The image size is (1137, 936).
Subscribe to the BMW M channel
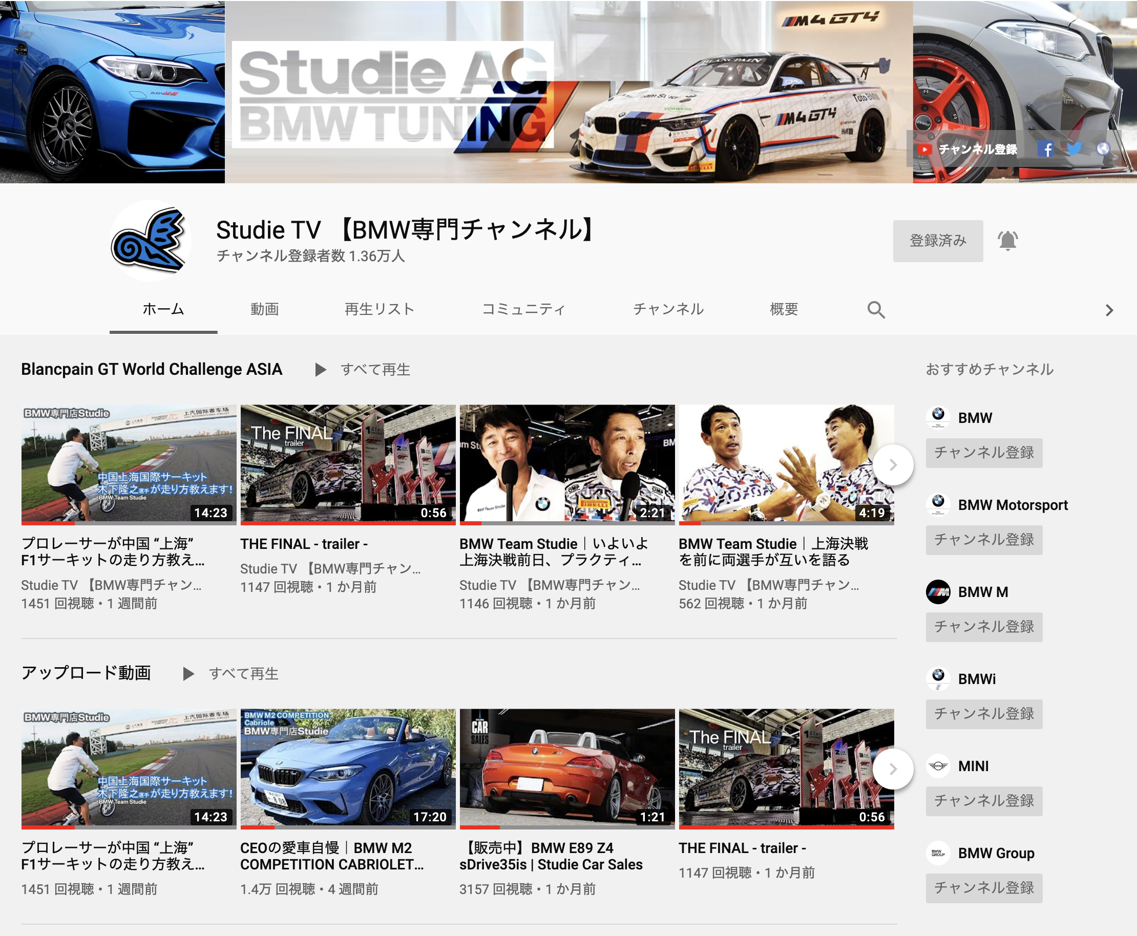[984, 627]
